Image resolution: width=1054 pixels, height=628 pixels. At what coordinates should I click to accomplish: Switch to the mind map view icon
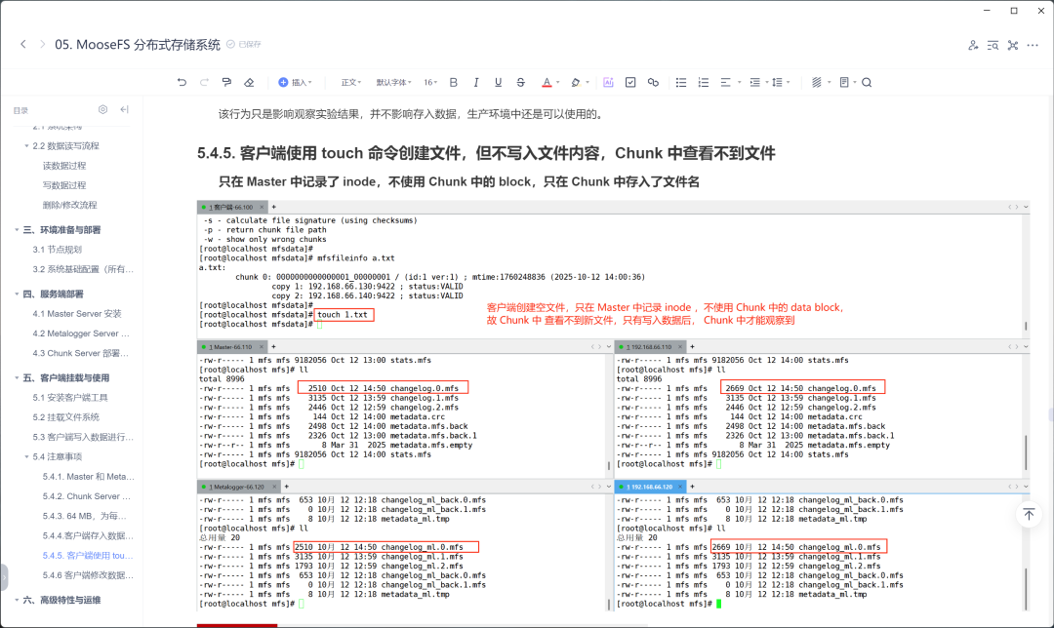pyautogui.click(x=1013, y=45)
